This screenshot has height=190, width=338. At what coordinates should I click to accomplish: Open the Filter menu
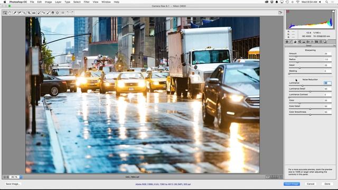point(87,2)
